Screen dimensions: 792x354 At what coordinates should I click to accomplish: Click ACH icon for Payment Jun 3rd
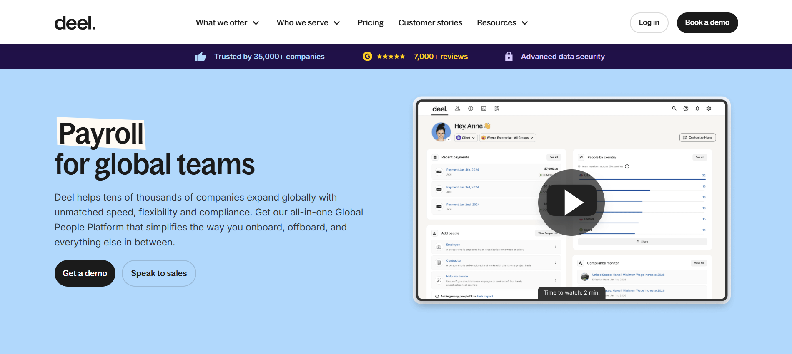tap(439, 189)
